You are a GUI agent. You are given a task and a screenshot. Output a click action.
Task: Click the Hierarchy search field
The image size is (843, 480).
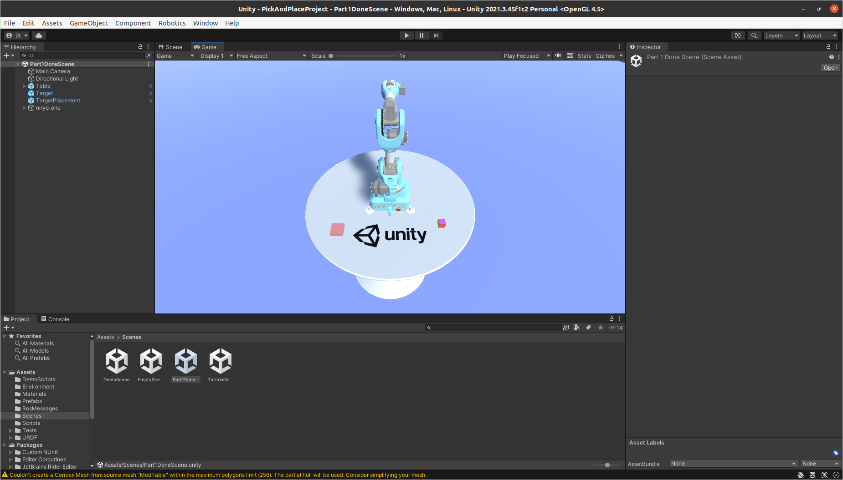coord(82,56)
